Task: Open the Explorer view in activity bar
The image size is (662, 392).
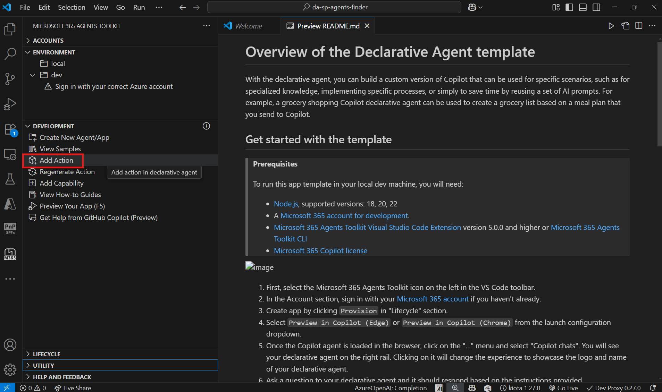Action: [x=10, y=29]
